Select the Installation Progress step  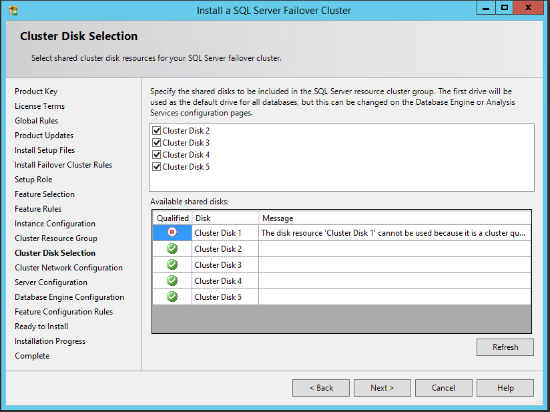(50, 341)
